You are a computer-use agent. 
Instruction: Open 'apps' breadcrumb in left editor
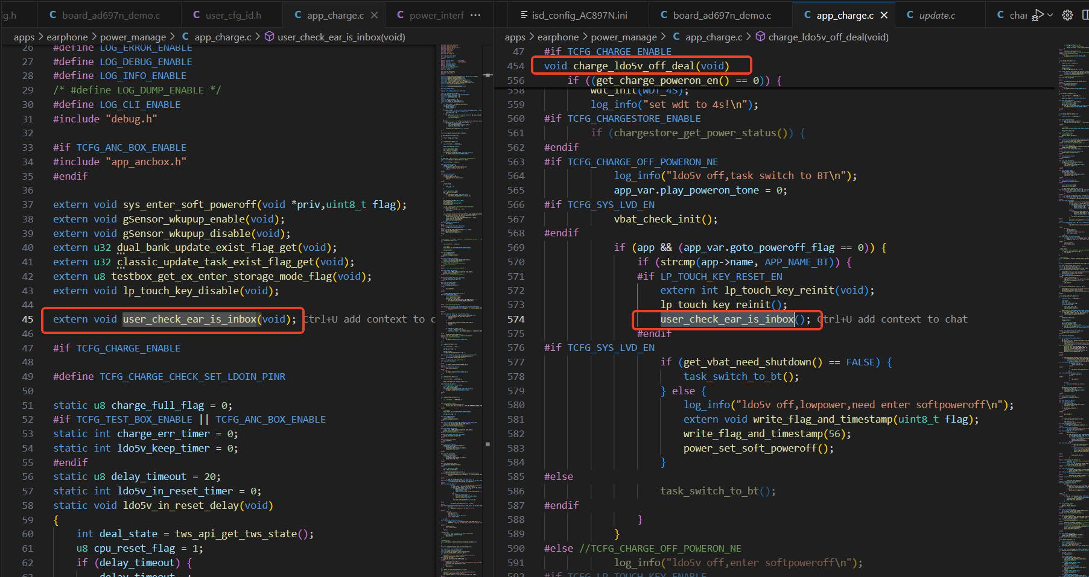tap(24, 37)
